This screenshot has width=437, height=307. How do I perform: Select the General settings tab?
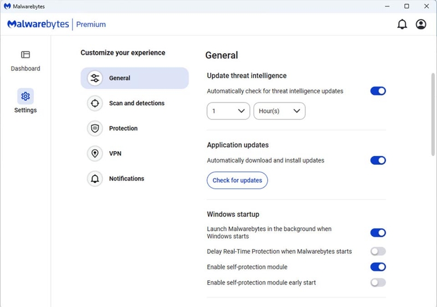(134, 78)
